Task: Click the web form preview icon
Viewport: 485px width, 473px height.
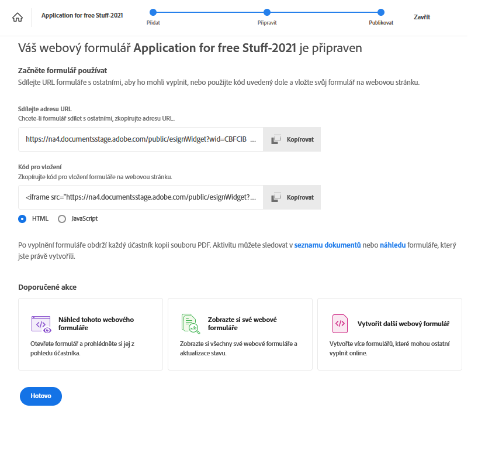Action: [x=41, y=324]
